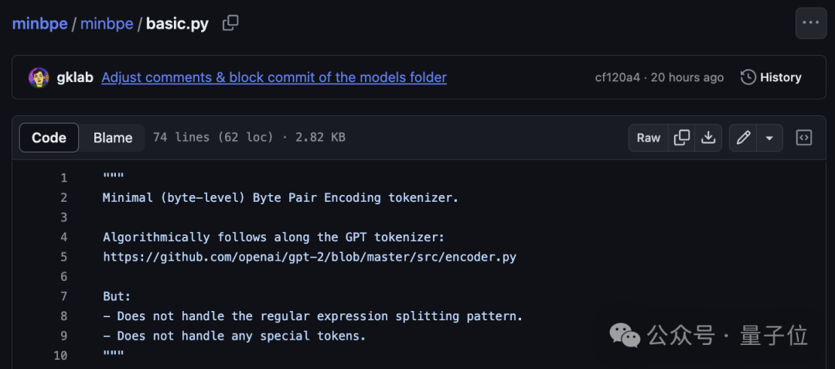The height and width of the screenshot is (369, 835).
Task: Open the symbols panel icon
Action: (804, 138)
